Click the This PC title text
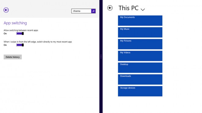Image resolution: width=202 pixels, height=113 pixels. click(x=129, y=8)
